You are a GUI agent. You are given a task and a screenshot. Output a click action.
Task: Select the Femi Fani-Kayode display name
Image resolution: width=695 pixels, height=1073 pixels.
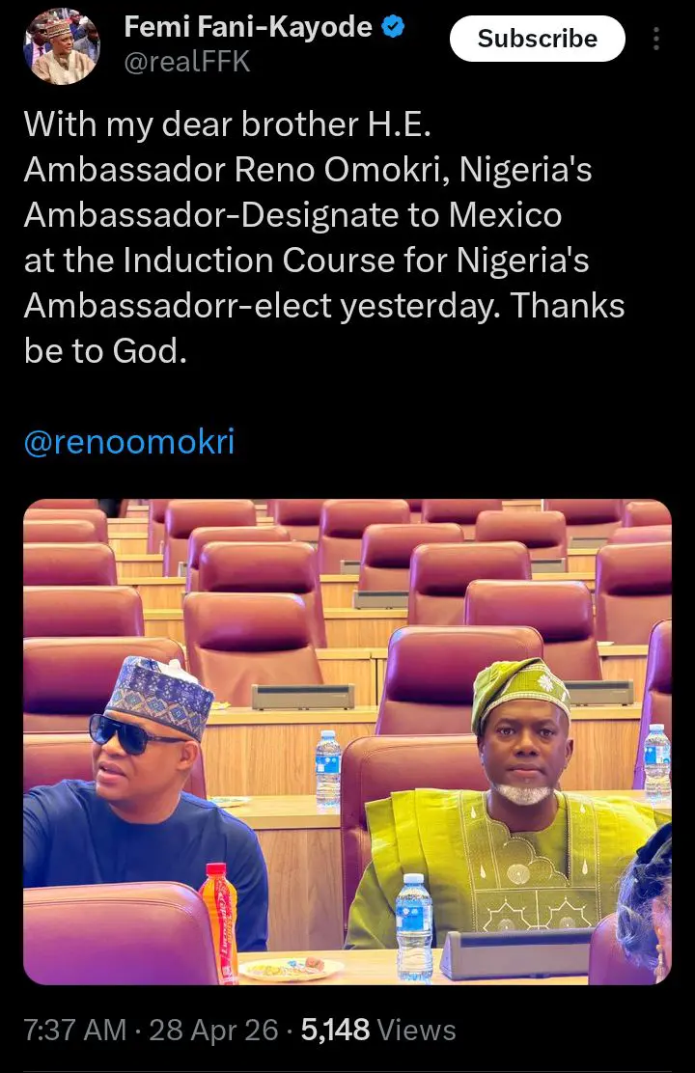pyautogui.click(x=247, y=29)
